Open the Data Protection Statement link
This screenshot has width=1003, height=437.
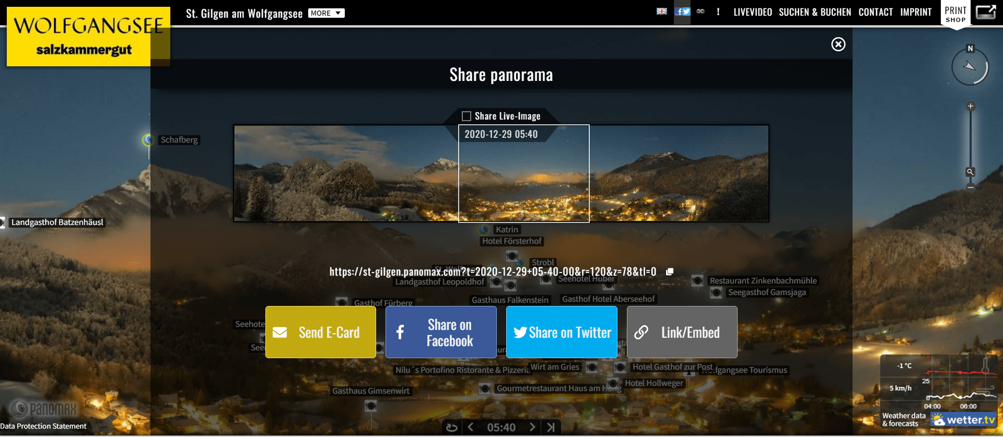click(43, 426)
